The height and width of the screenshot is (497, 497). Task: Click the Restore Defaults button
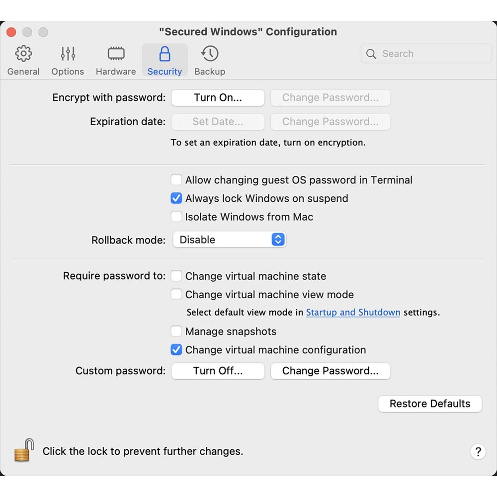tap(430, 404)
